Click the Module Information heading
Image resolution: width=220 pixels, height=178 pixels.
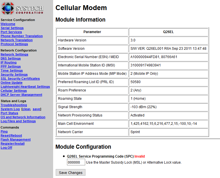point(80,20)
